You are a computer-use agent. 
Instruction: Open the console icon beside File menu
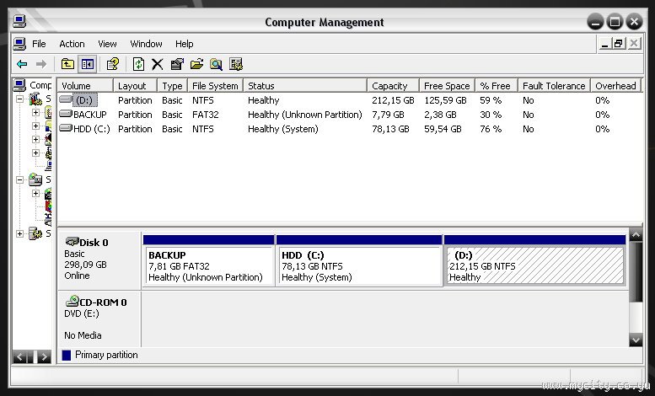19,44
